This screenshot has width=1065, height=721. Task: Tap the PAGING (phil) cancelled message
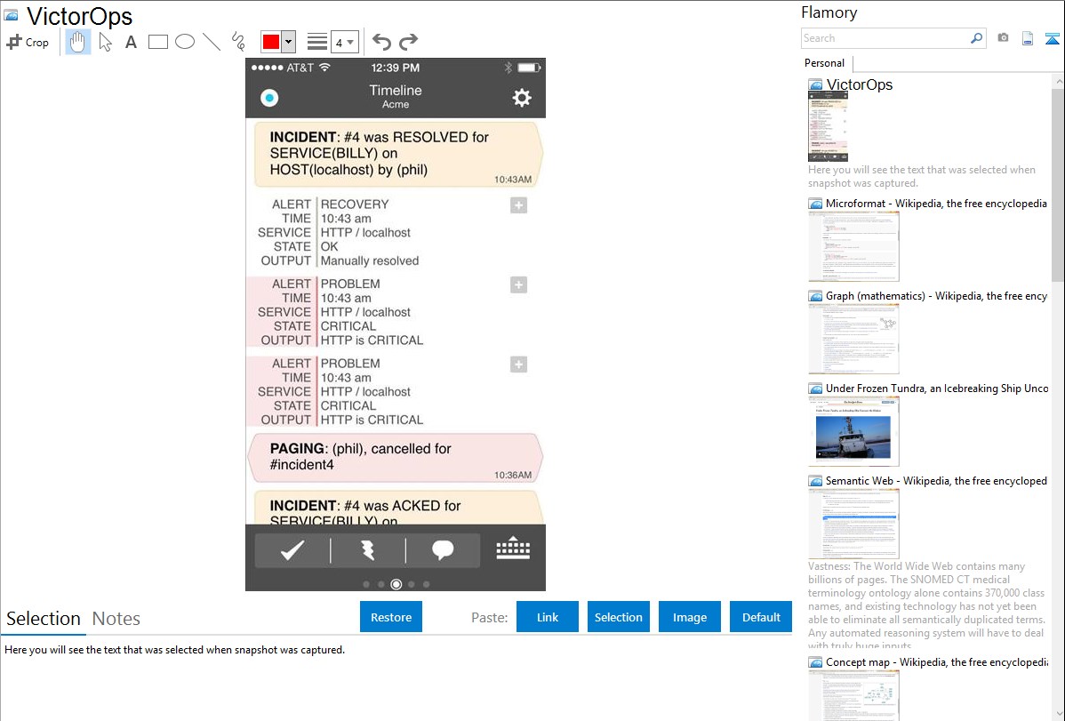coord(396,457)
